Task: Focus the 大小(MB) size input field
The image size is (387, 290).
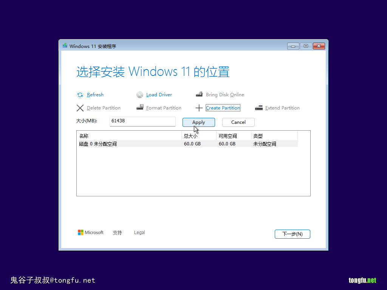Action: coord(142,121)
